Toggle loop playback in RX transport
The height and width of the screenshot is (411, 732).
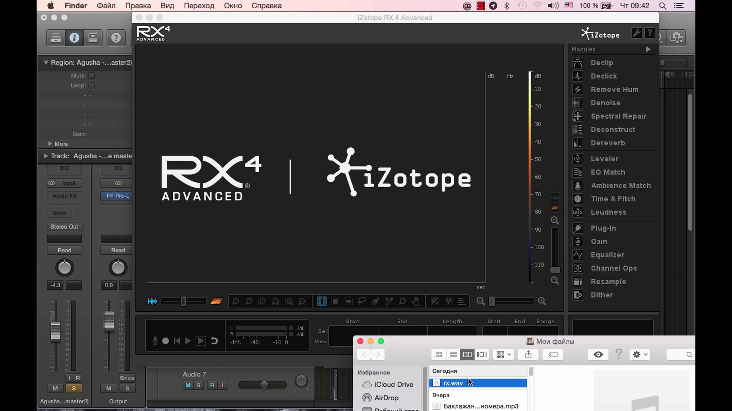tap(214, 341)
